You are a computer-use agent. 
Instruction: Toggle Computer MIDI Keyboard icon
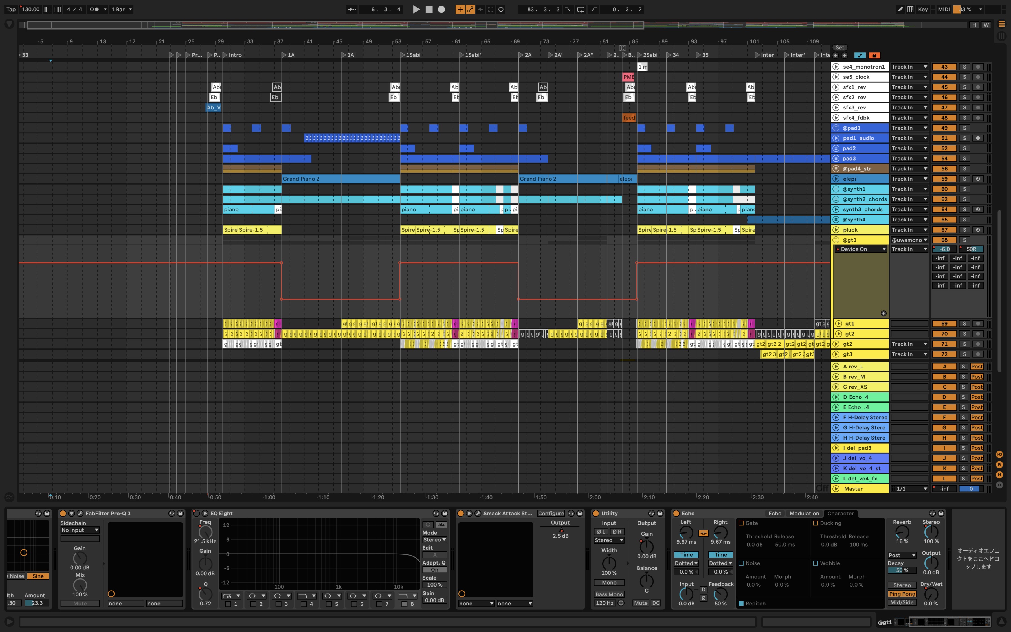pos(910,9)
